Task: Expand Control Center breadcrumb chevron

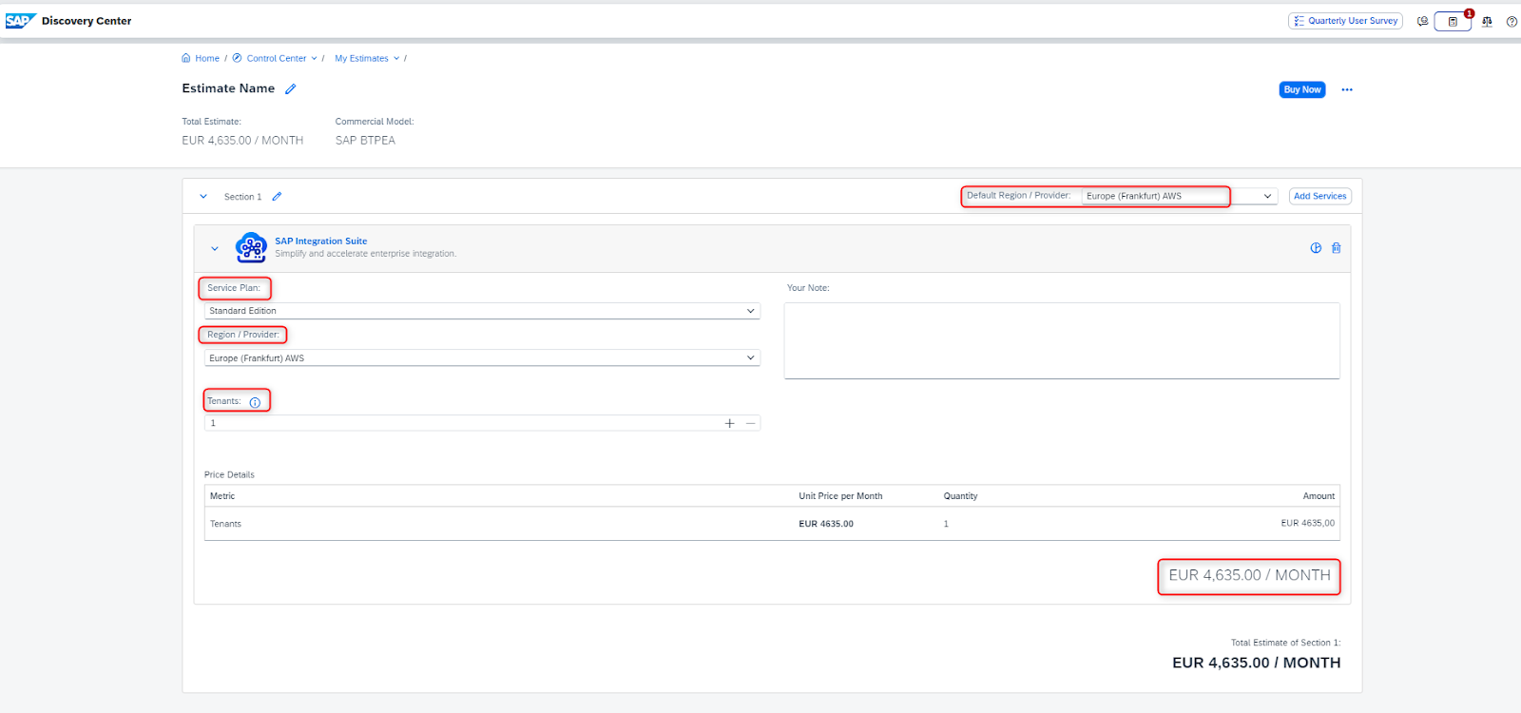Action: click(x=314, y=58)
